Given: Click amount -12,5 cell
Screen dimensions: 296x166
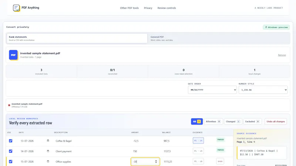Looking at the screenshot, I should point(136,141).
